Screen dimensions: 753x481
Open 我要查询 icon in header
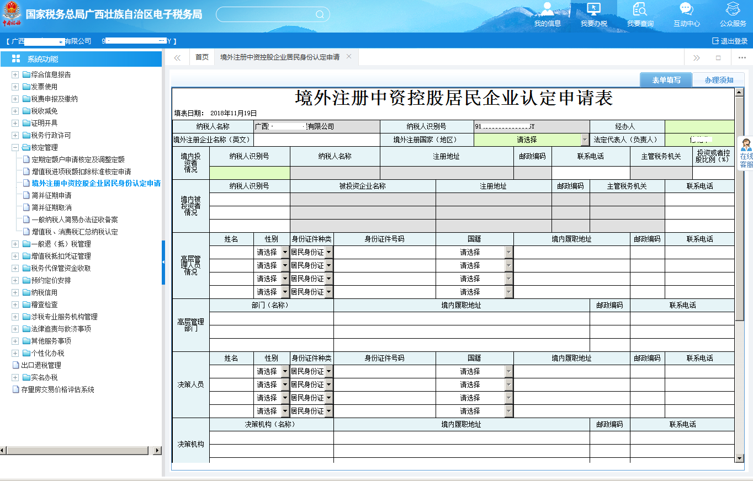(640, 9)
